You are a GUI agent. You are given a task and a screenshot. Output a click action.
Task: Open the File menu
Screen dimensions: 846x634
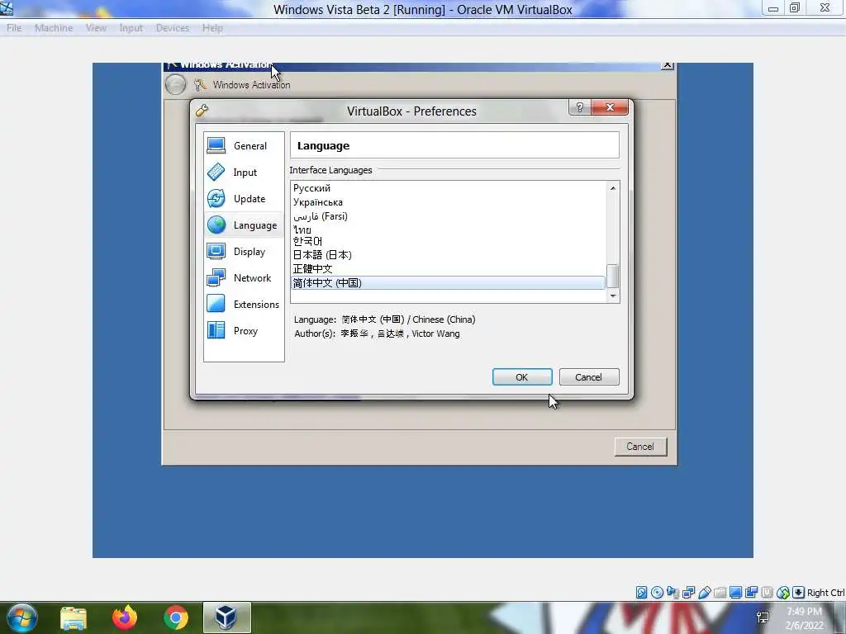[14, 28]
